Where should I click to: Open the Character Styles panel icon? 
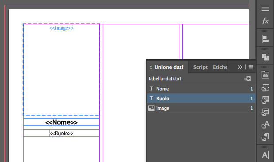265,125
